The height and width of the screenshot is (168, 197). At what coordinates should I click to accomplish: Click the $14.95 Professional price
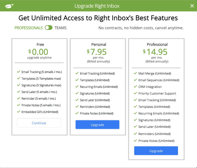pos(155,52)
